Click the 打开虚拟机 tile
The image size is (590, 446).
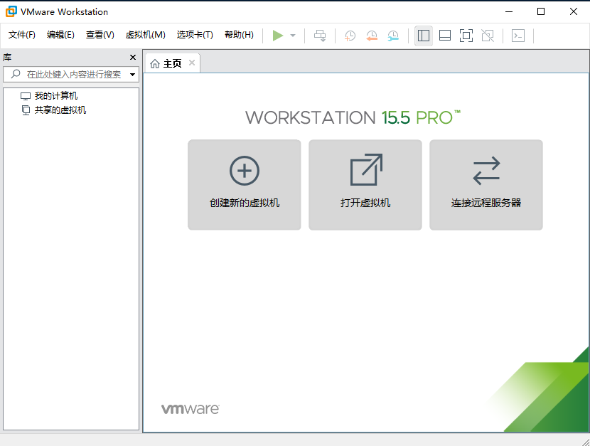click(365, 185)
